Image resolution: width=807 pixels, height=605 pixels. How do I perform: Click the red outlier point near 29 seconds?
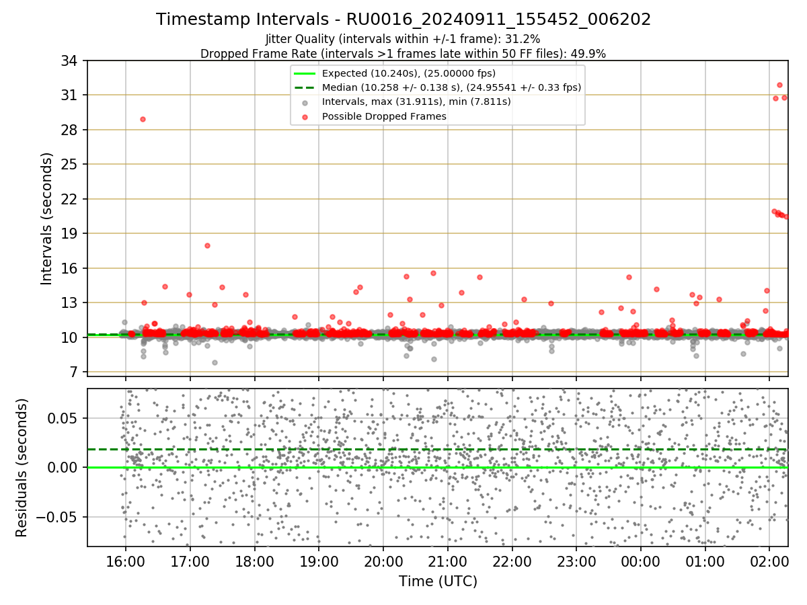point(143,119)
